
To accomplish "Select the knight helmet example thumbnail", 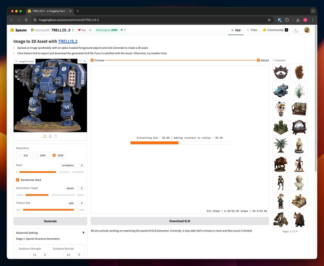I will [299, 145].
